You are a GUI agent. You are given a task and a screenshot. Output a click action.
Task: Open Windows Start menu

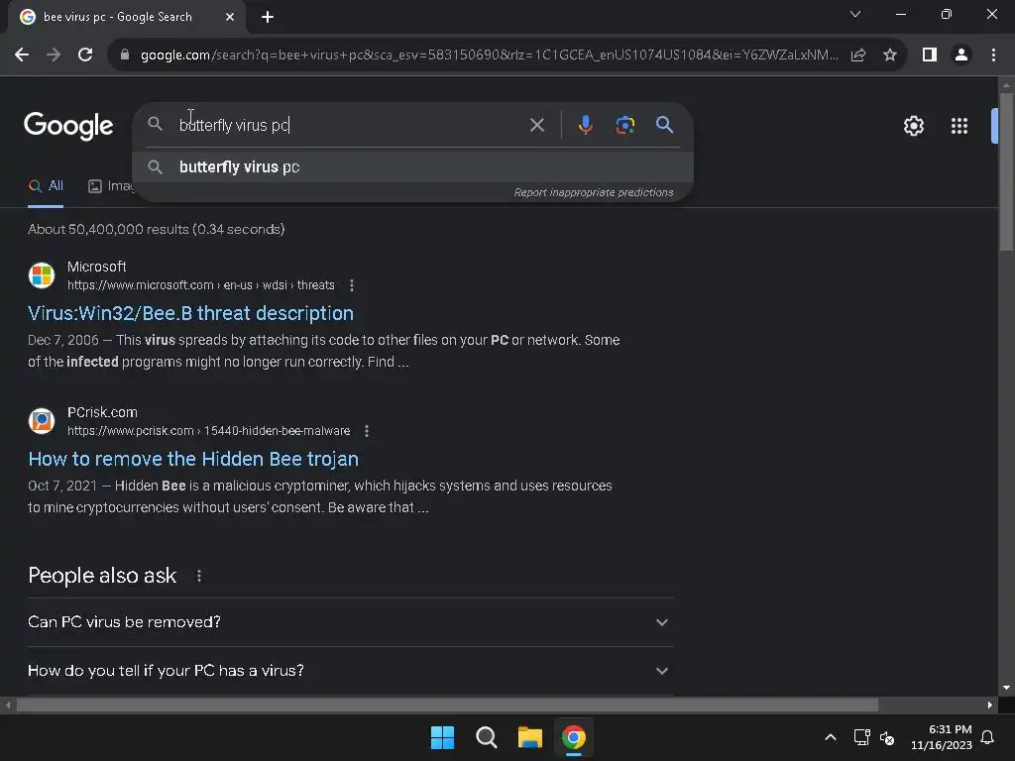443,737
